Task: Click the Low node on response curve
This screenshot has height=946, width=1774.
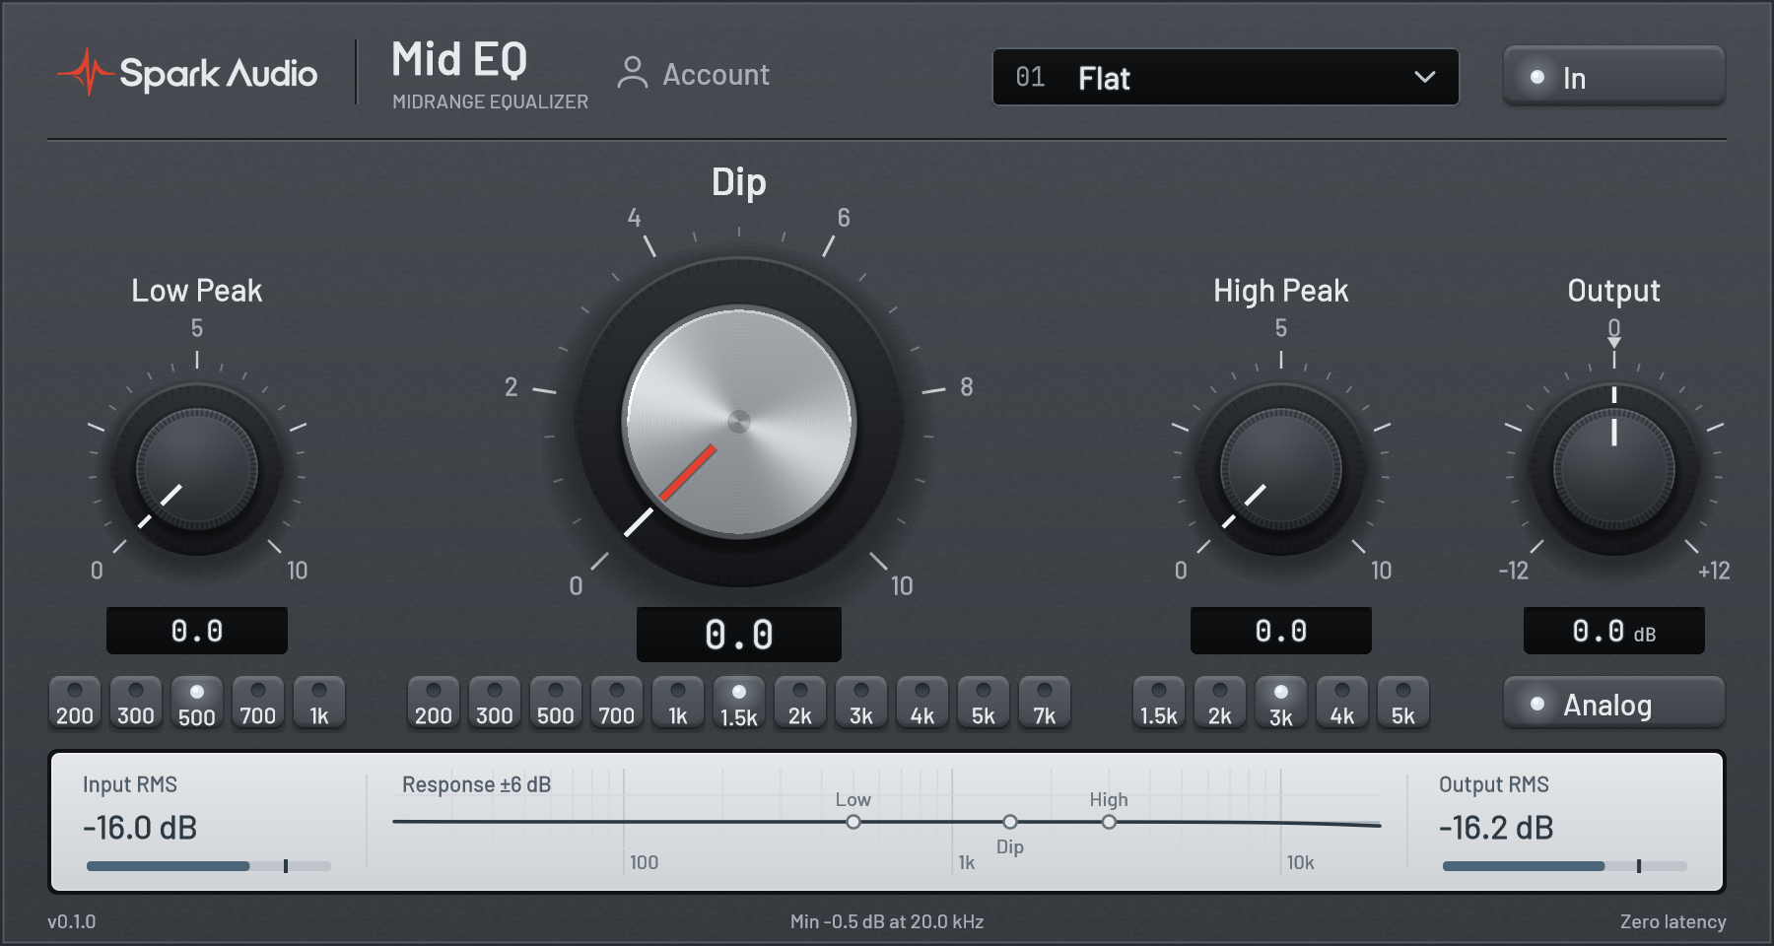Action: tap(853, 822)
